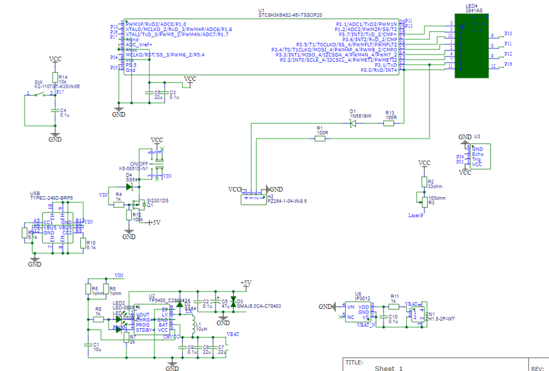Toggle the K2-1107ST slide switch symbol SW
This screenshot has width=549, height=371.
(39, 94)
